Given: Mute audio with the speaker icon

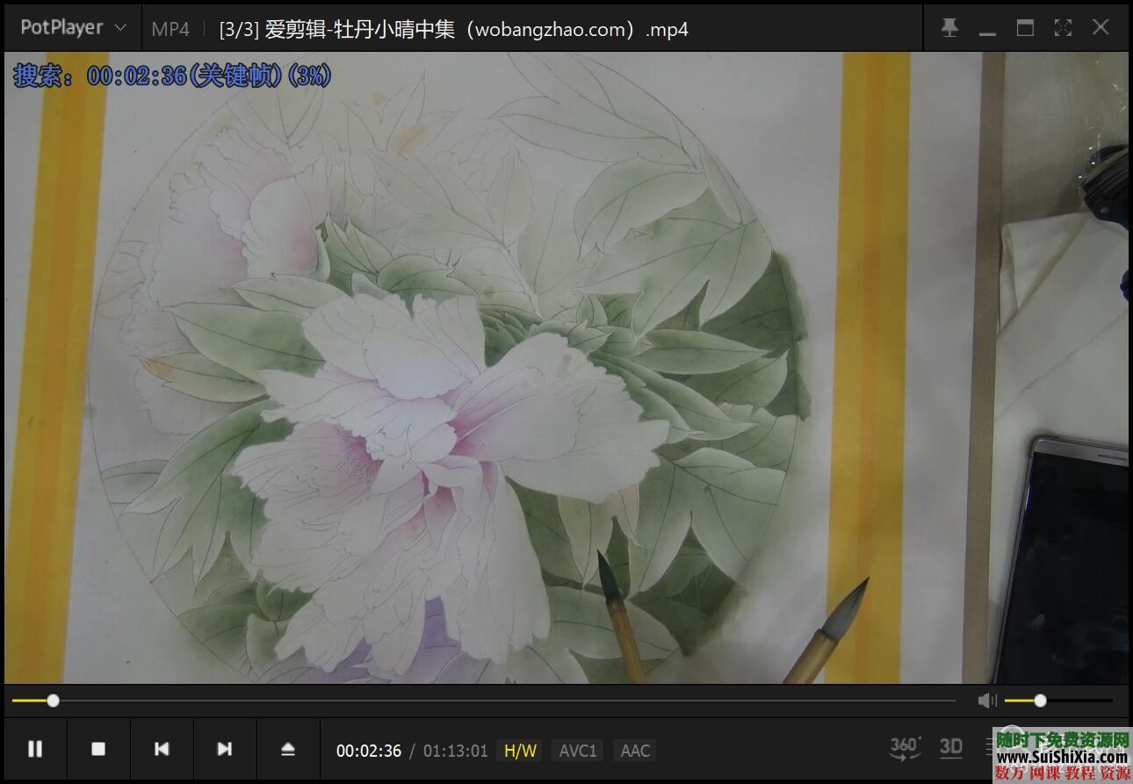Looking at the screenshot, I should click(987, 700).
